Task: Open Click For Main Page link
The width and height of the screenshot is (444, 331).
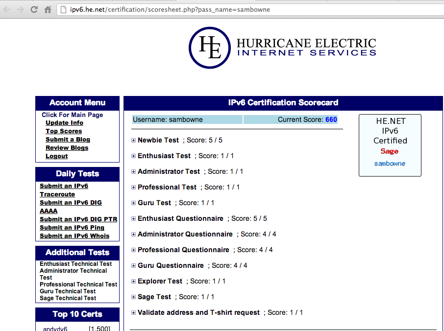Action: tap(72, 115)
